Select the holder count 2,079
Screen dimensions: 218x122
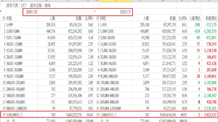click(x=146, y=83)
